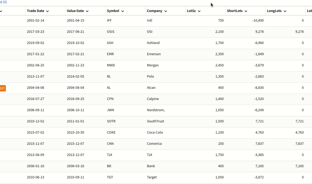This screenshot has width=312, height=184.
Task: Select the COKE symbol cell
Action: point(111,132)
